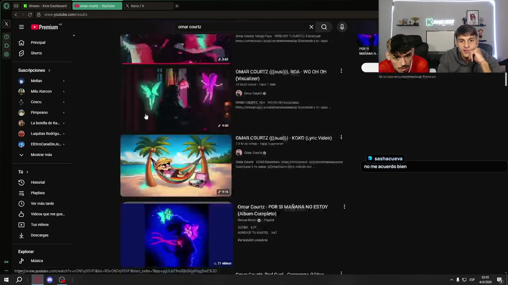Open OBS Studio from the taskbar
The image size is (508, 285).
click(x=62, y=280)
